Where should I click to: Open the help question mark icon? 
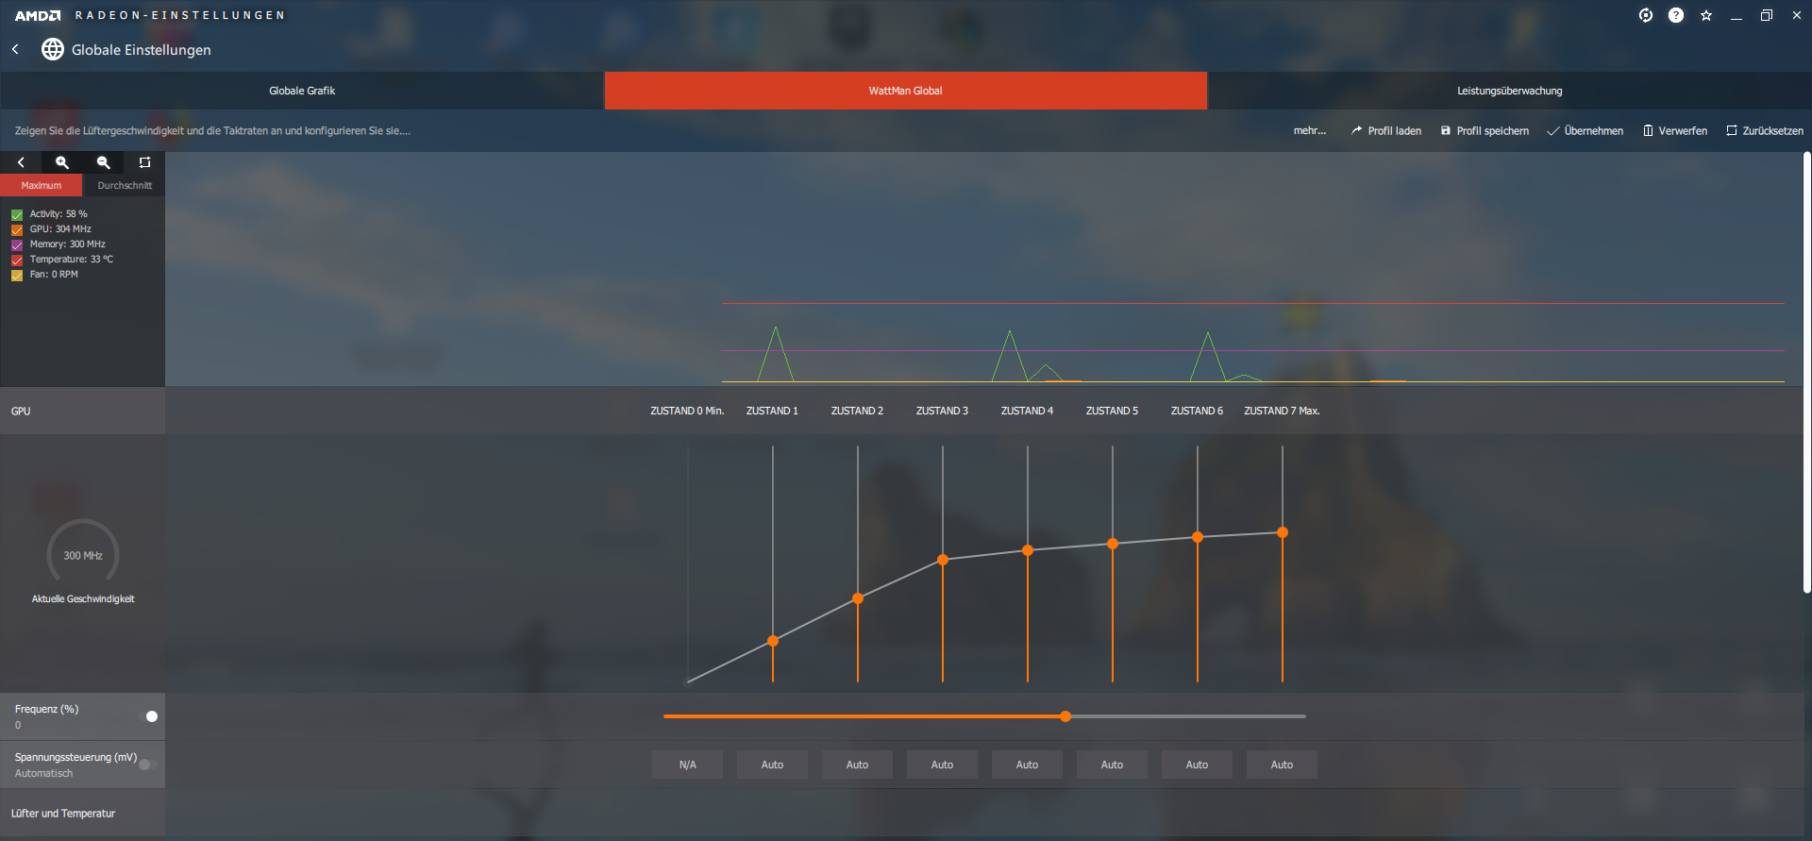(x=1676, y=15)
